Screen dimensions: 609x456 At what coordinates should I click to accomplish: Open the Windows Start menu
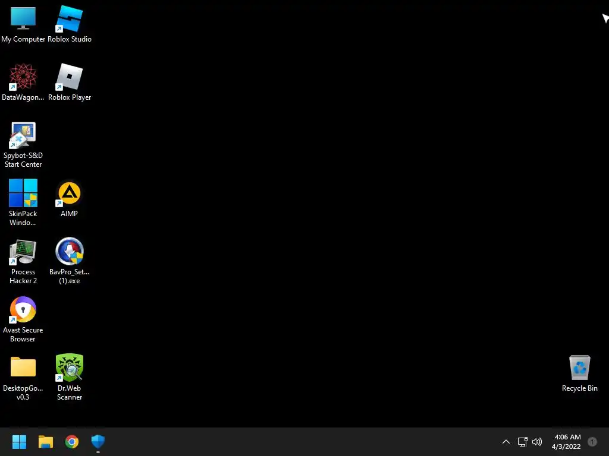19,442
